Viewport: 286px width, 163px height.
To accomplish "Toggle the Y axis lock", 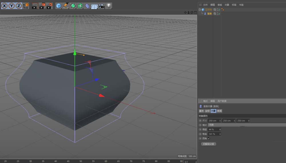I will (11, 5).
